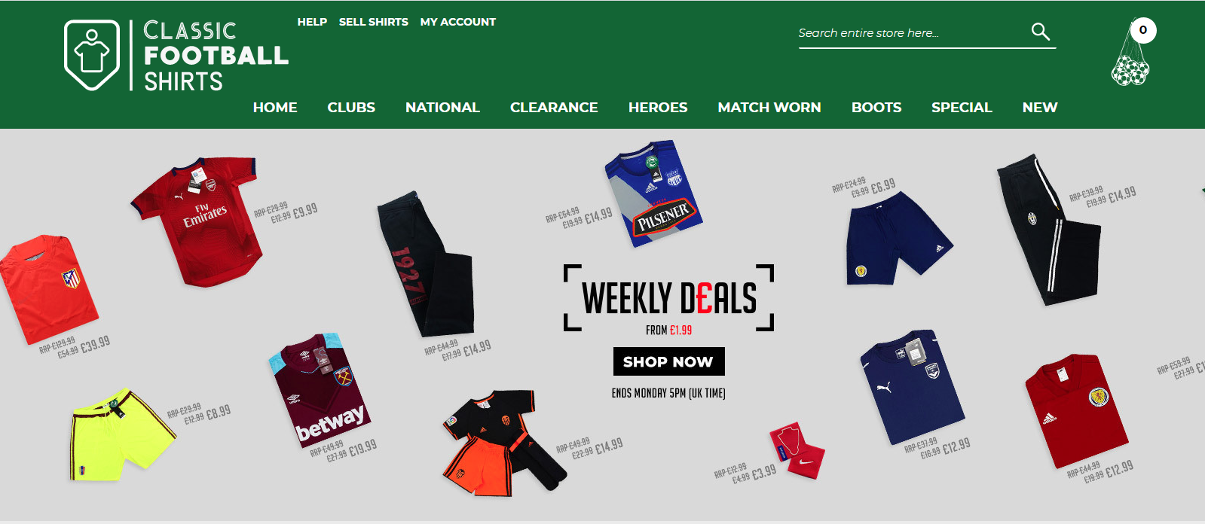The height and width of the screenshot is (524, 1205).
Task: Click the red Arsenal Fly Emirates shirt
Action: [x=197, y=221]
